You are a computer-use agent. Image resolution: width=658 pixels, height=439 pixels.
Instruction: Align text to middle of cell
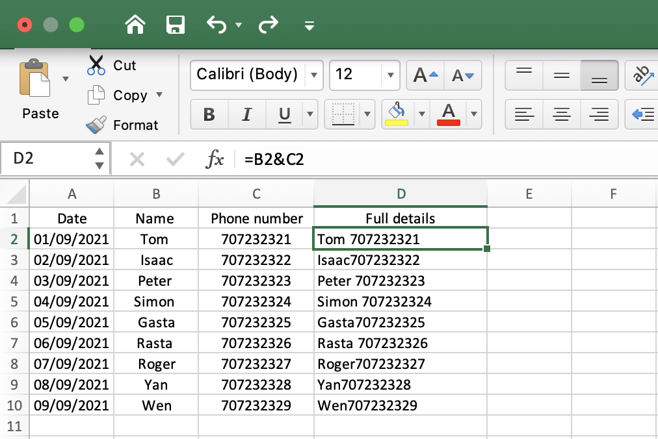(x=562, y=75)
